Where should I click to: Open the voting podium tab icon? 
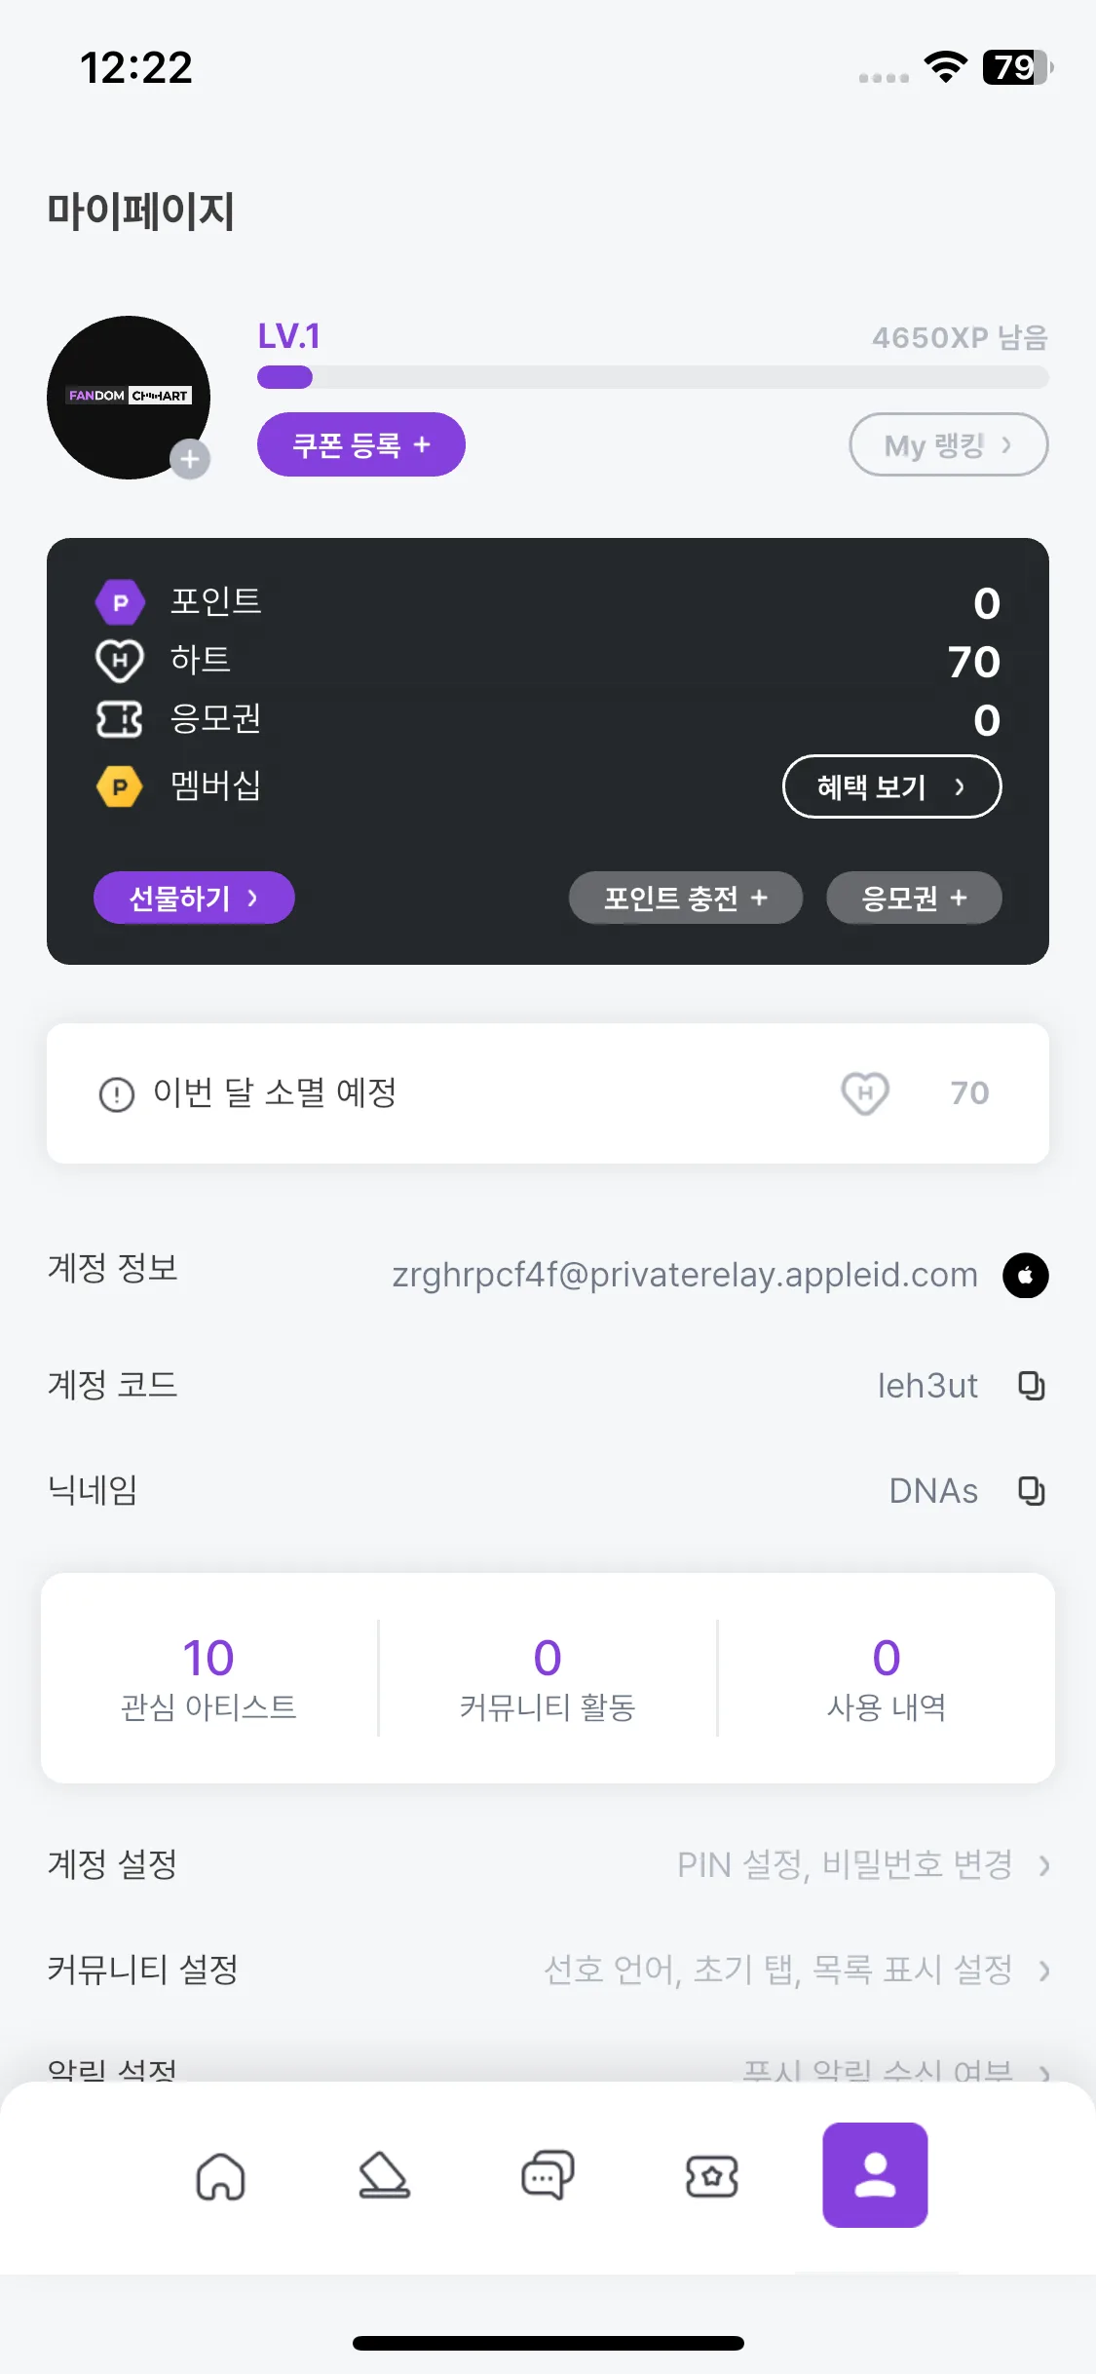coord(384,2175)
